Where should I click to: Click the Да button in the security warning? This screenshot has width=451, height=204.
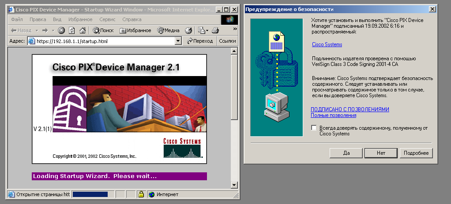(346, 153)
